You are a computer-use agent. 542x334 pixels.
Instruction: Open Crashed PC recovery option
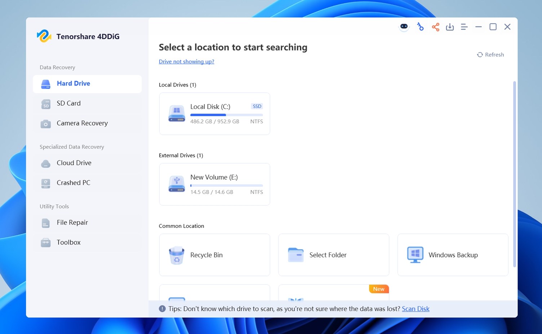click(x=73, y=183)
